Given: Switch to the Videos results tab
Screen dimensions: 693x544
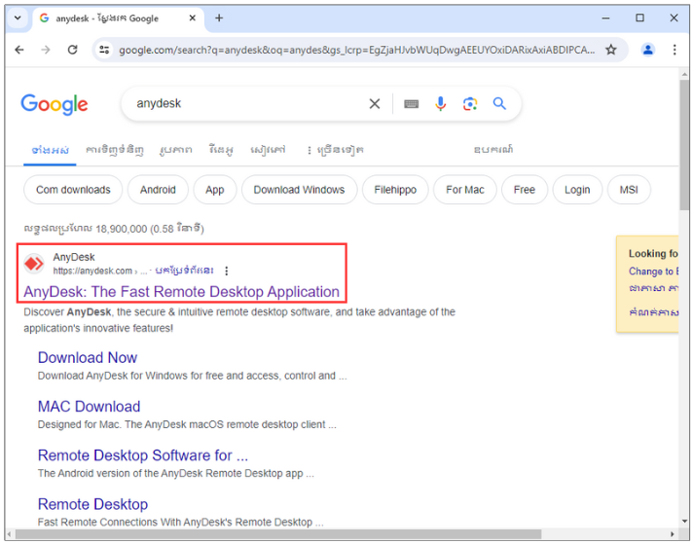Looking at the screenshot, I should (x=221, y=150).
